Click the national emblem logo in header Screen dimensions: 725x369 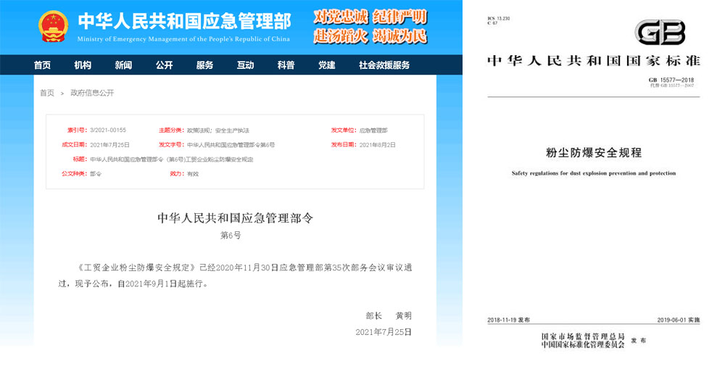click(x=53, y=27)
